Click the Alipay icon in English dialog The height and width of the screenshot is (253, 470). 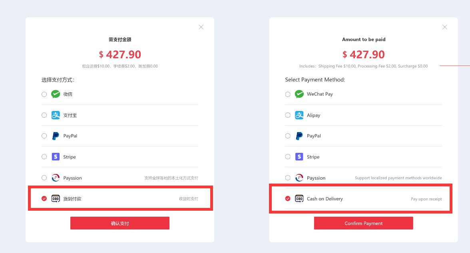(x=299, y=115)
